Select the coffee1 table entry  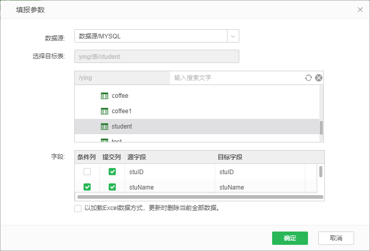(x=122, y=111)
